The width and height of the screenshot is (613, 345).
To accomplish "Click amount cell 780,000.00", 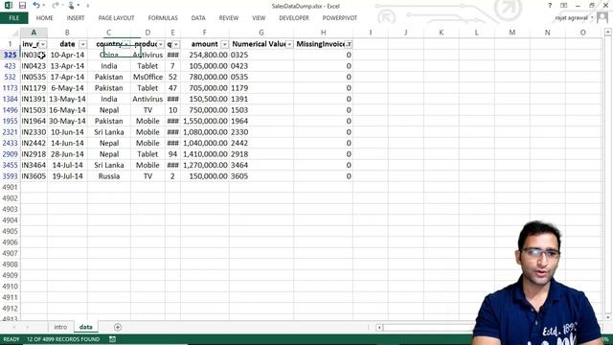I will (204, 77).
